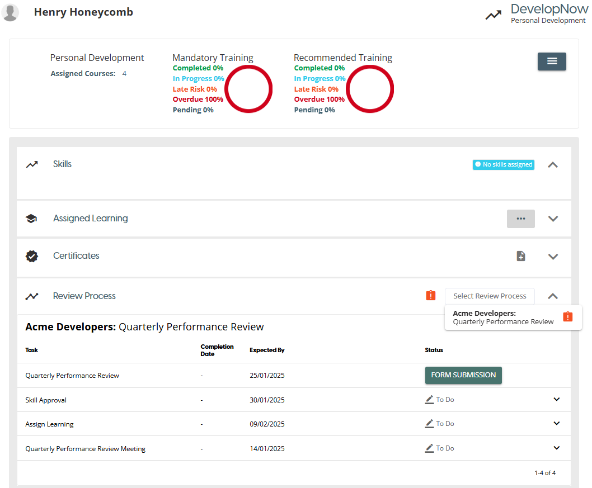The image size is (592, 488).
Task: Open the hamburger menu button
Action: 552,61
